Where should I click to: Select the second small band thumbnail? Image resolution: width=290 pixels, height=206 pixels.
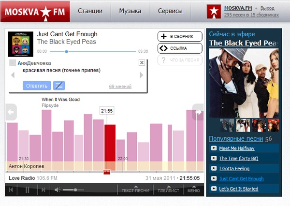243,125
